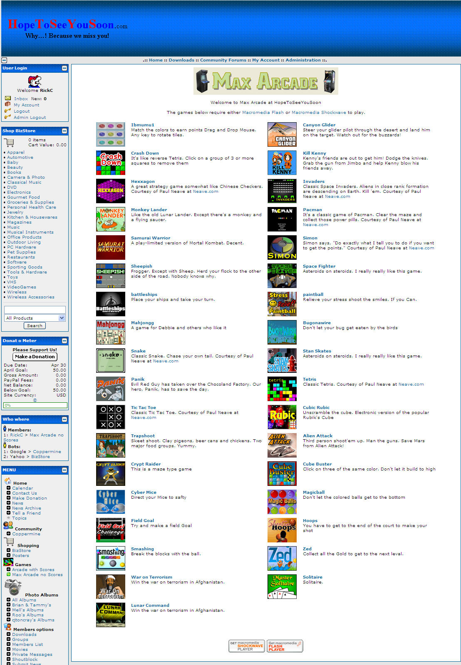Click the Max Arcade banner image
This screenshot has width=461, height=665.
(x=266, y=81)
